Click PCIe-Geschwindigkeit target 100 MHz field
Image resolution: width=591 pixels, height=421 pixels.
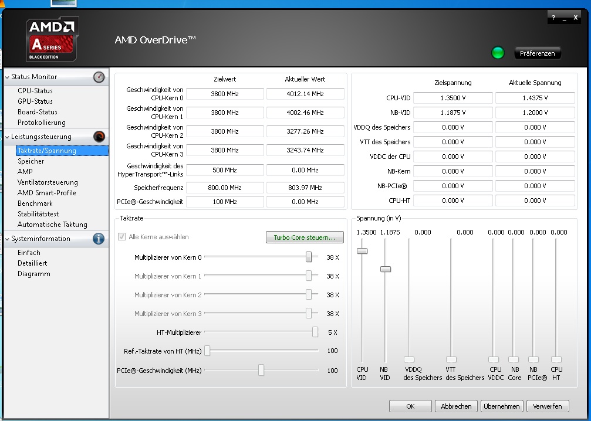(225, 202)
